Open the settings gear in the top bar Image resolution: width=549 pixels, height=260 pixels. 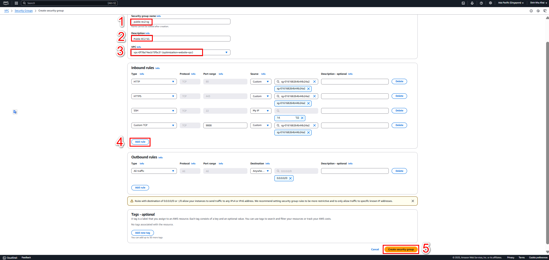tap(491, 3)
